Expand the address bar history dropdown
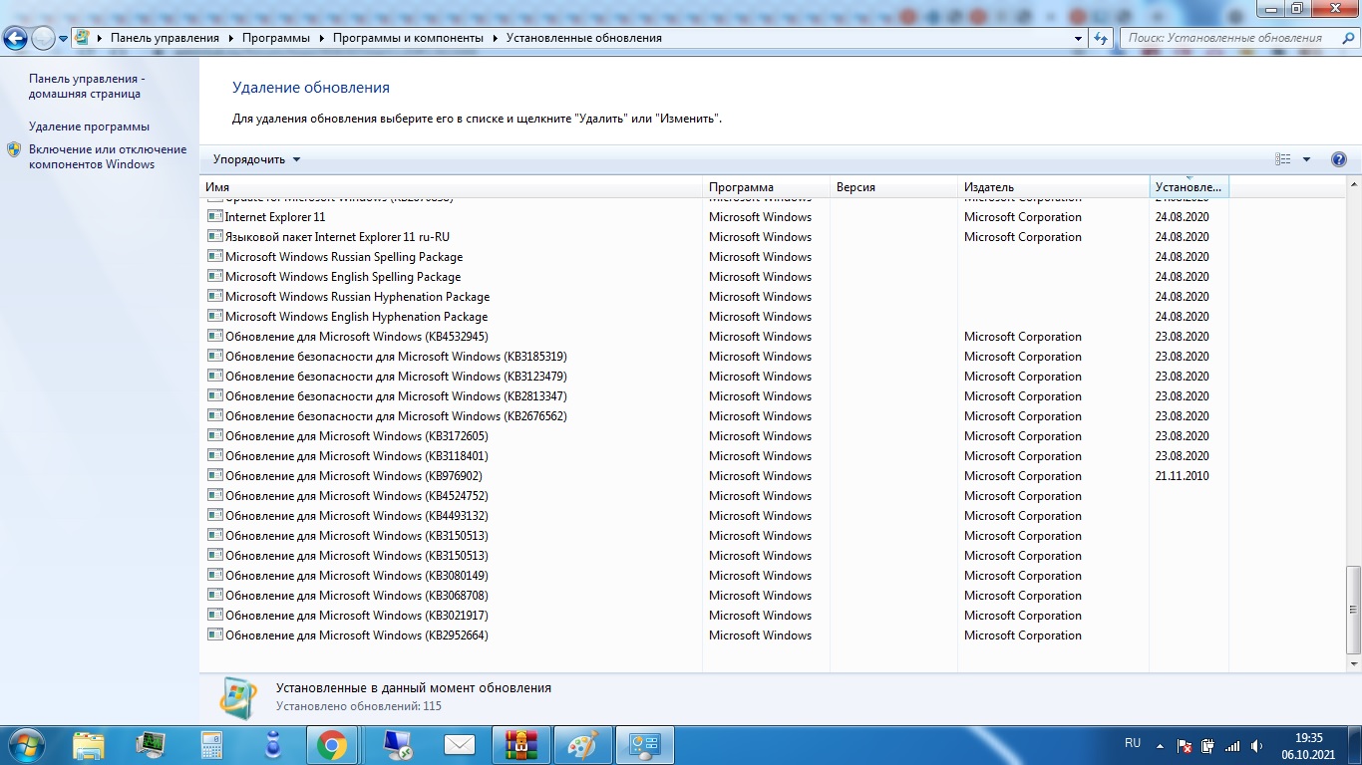 1078,38
